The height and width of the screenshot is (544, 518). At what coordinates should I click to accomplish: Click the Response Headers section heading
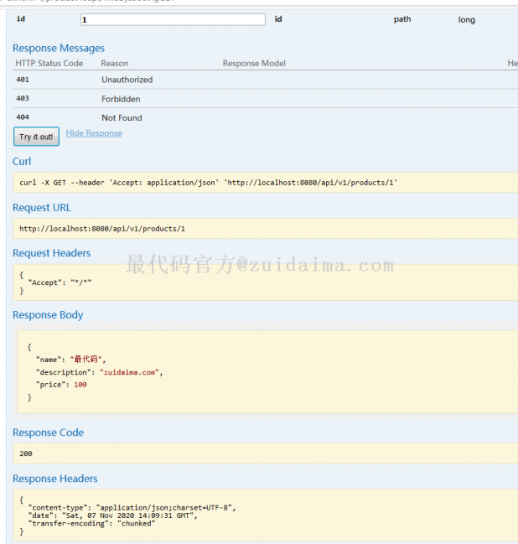tap(54, 479)
